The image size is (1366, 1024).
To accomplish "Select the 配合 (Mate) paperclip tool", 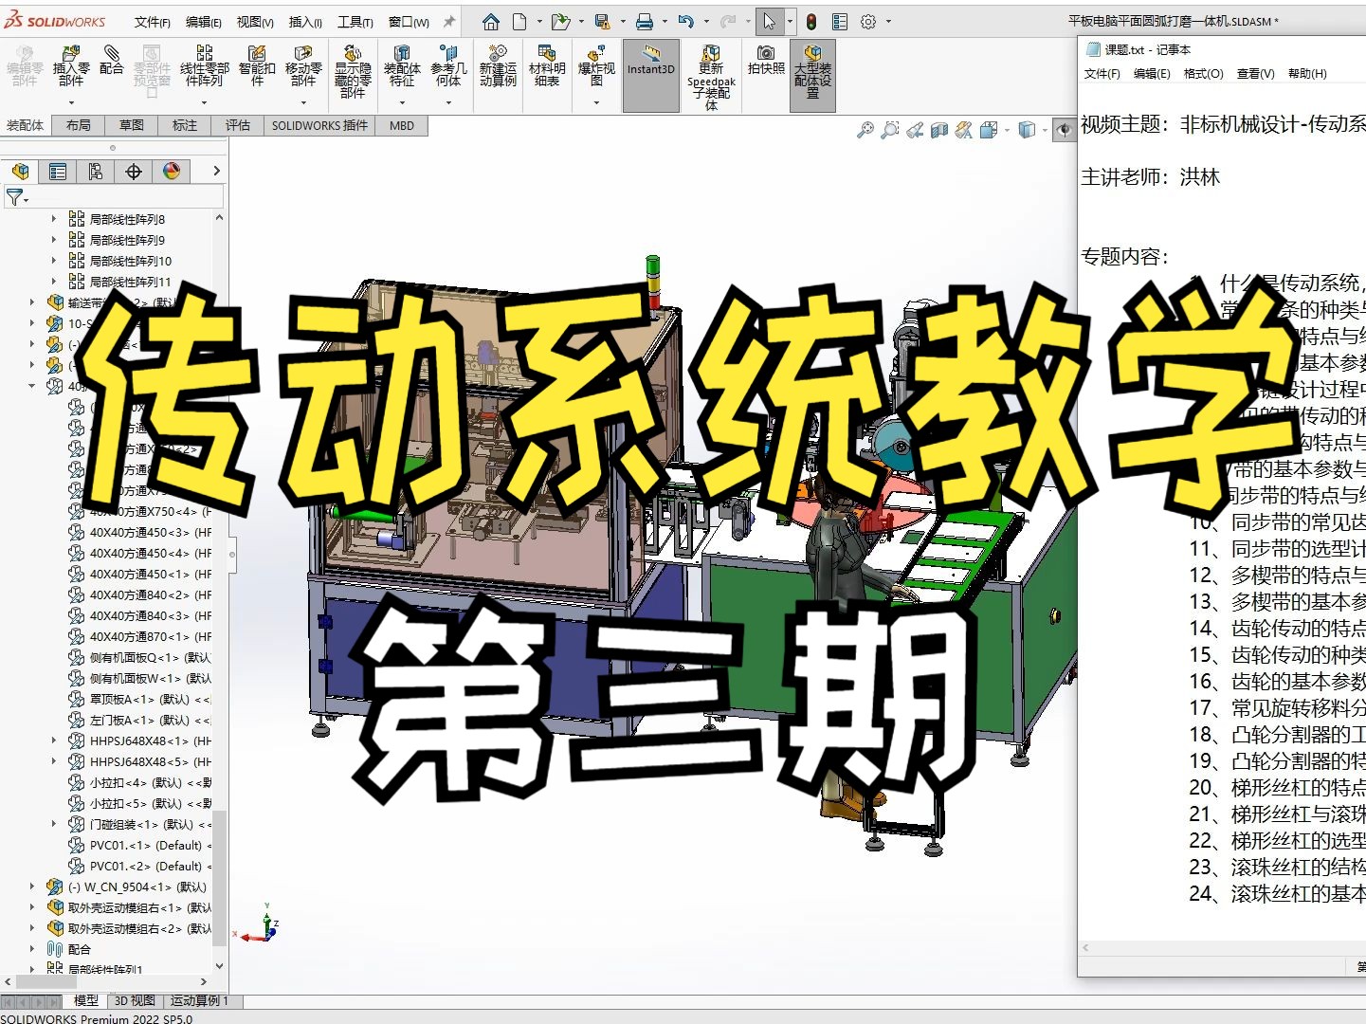I will coord(112,60).
